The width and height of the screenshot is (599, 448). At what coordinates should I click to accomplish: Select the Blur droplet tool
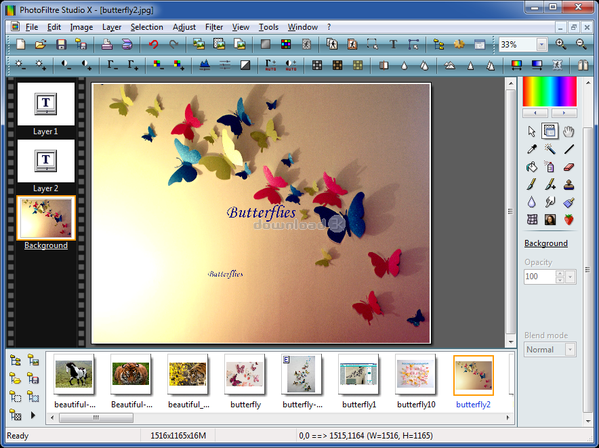coord(531,201)
